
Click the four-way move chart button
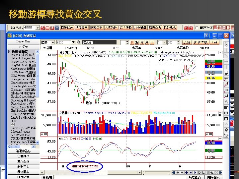(187, 173)
